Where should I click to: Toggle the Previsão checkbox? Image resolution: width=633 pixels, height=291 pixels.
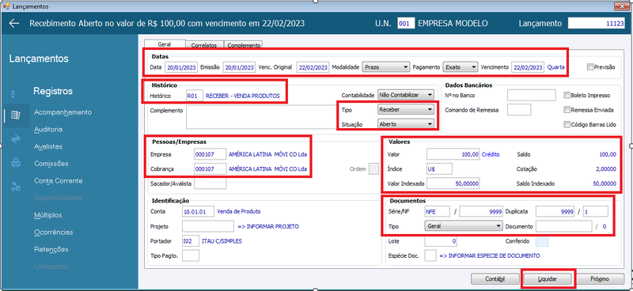coord(590,67)
